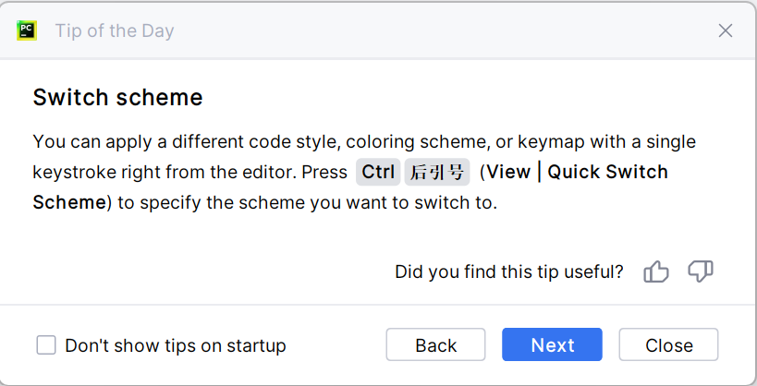Image resolution: width=757 pixels, height=386 pixels.
Task: Go to the Next tip
Action: (552, 345)
